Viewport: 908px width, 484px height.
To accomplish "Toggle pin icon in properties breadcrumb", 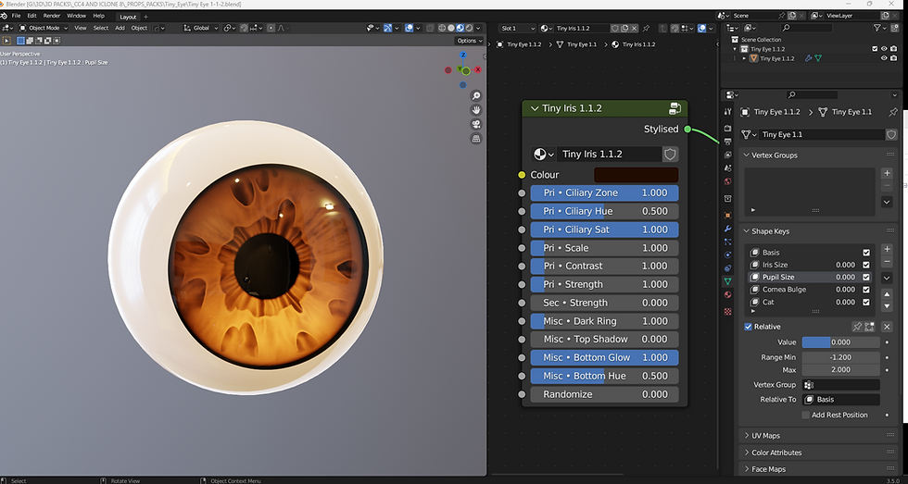I will 893,112.
